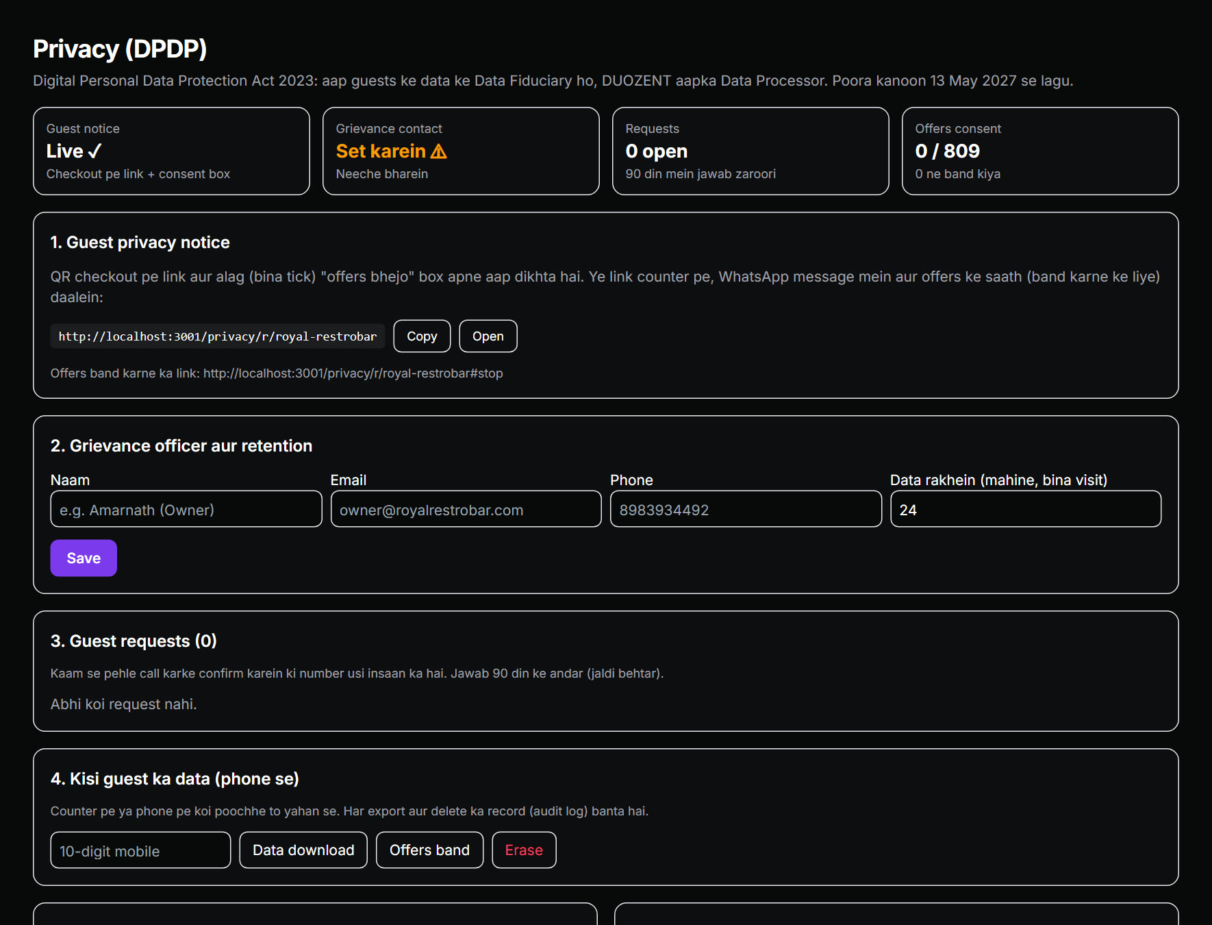The height and width of the screenshot is (925, 1212).
Task: Click the Grievance contact Set karein card
Action: 461,151
